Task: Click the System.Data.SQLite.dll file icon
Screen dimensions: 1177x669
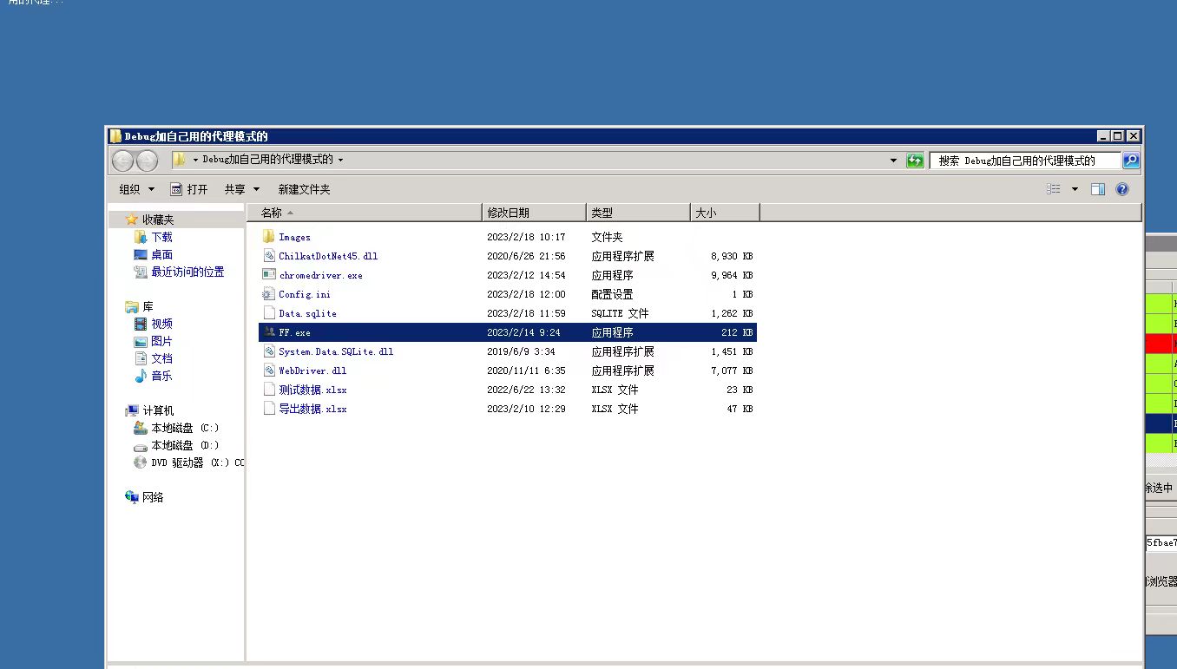Action: [x=269, y=351]
